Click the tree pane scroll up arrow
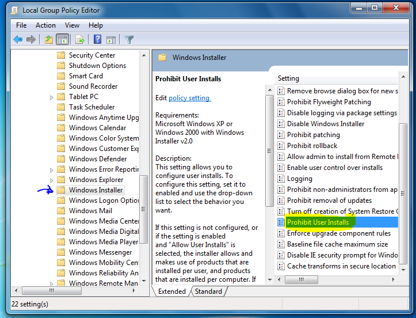Screen dimensions: 416x318 [x=144, y=55]
